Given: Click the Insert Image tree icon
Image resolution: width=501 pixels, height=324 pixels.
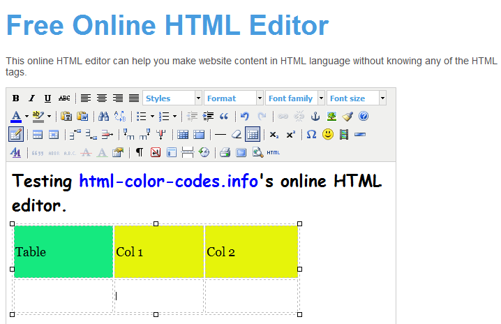Looking at the screenshot, I should [x=331, y=117].
